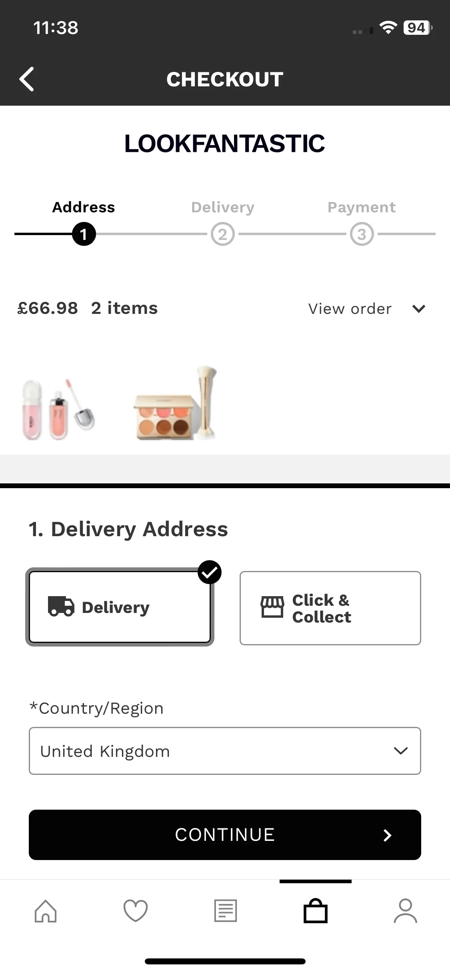Select the Delivery option
The height and width of the screenshot is (974, 450).
120,607
